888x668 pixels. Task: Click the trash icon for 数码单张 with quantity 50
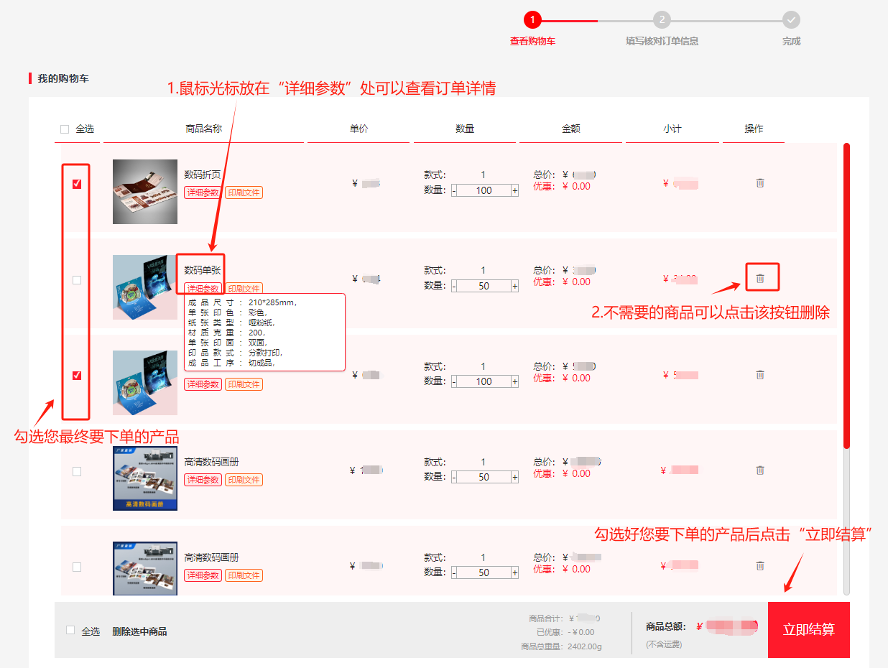coord(760,278)
